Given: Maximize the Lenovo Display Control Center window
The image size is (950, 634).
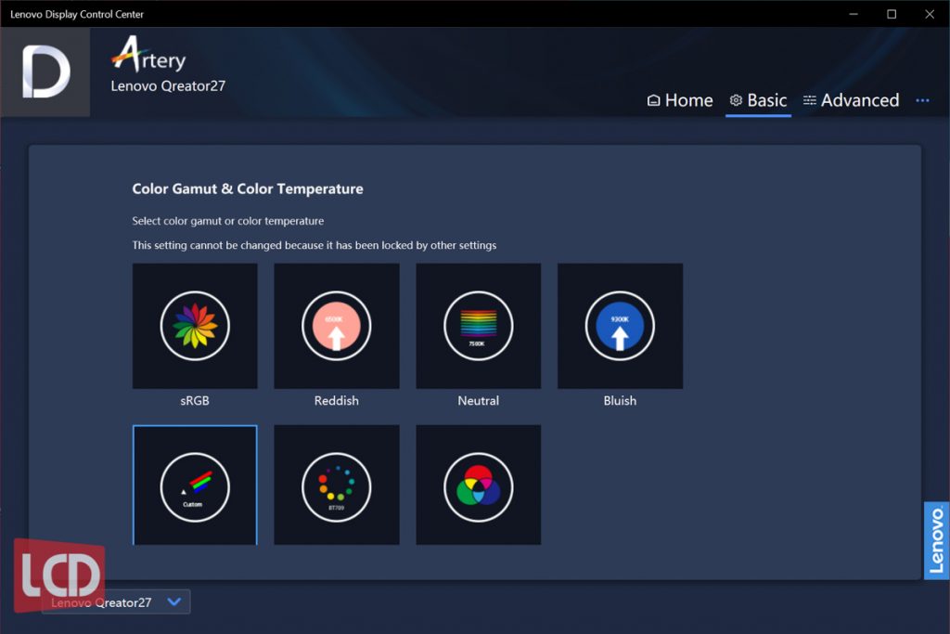Looking at the screenshot, I should coord(892,14).
